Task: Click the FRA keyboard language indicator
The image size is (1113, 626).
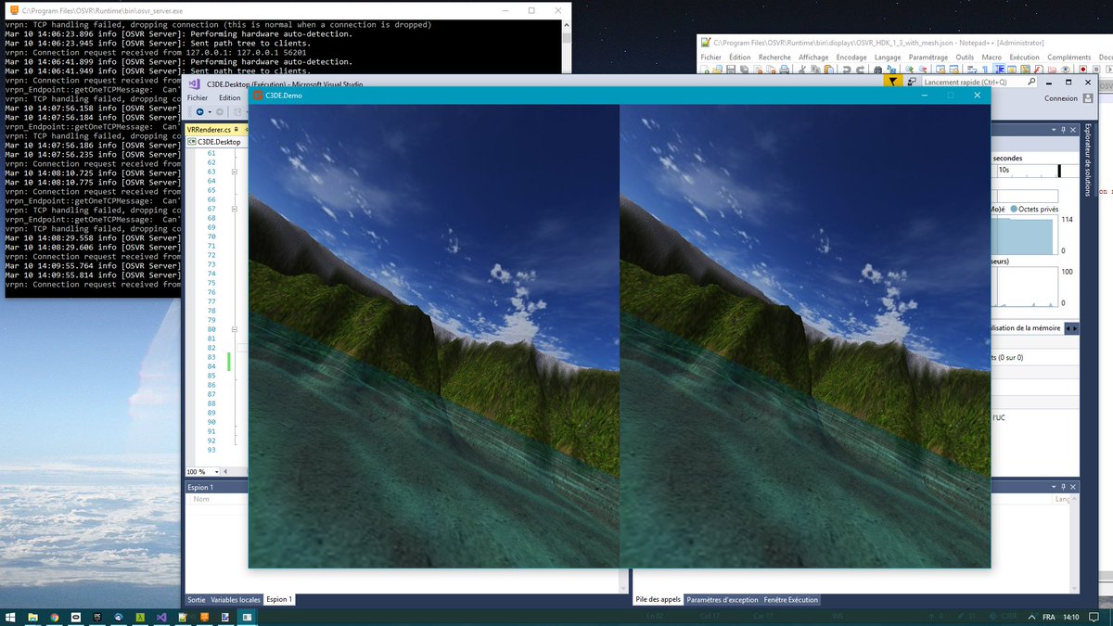Action: coord(1049,617)
